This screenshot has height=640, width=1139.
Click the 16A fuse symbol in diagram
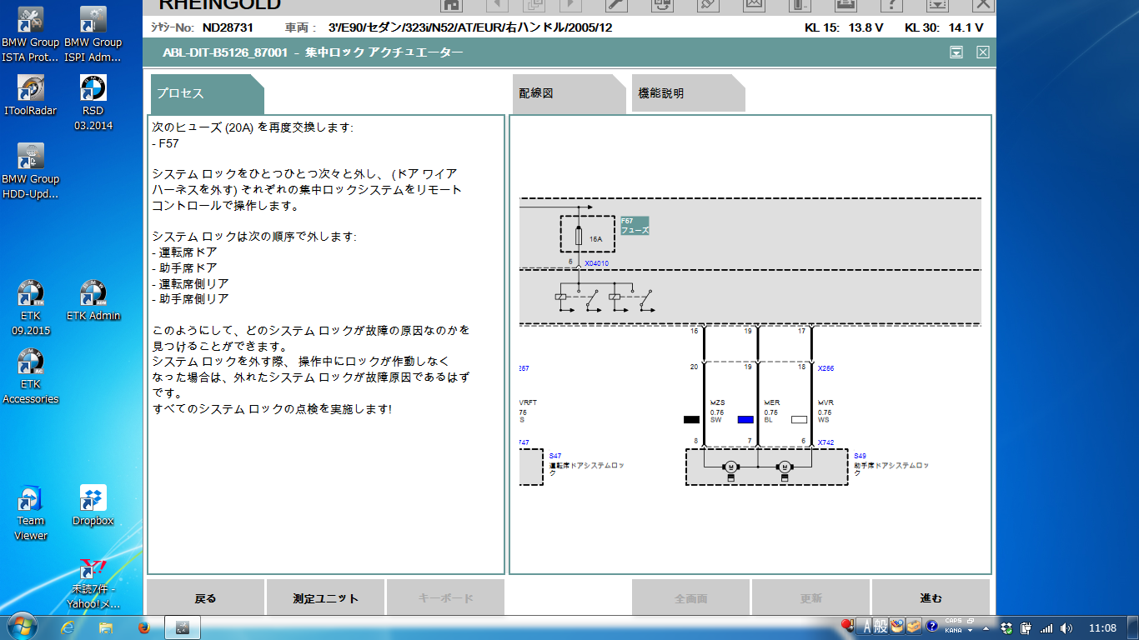point(580,237)
